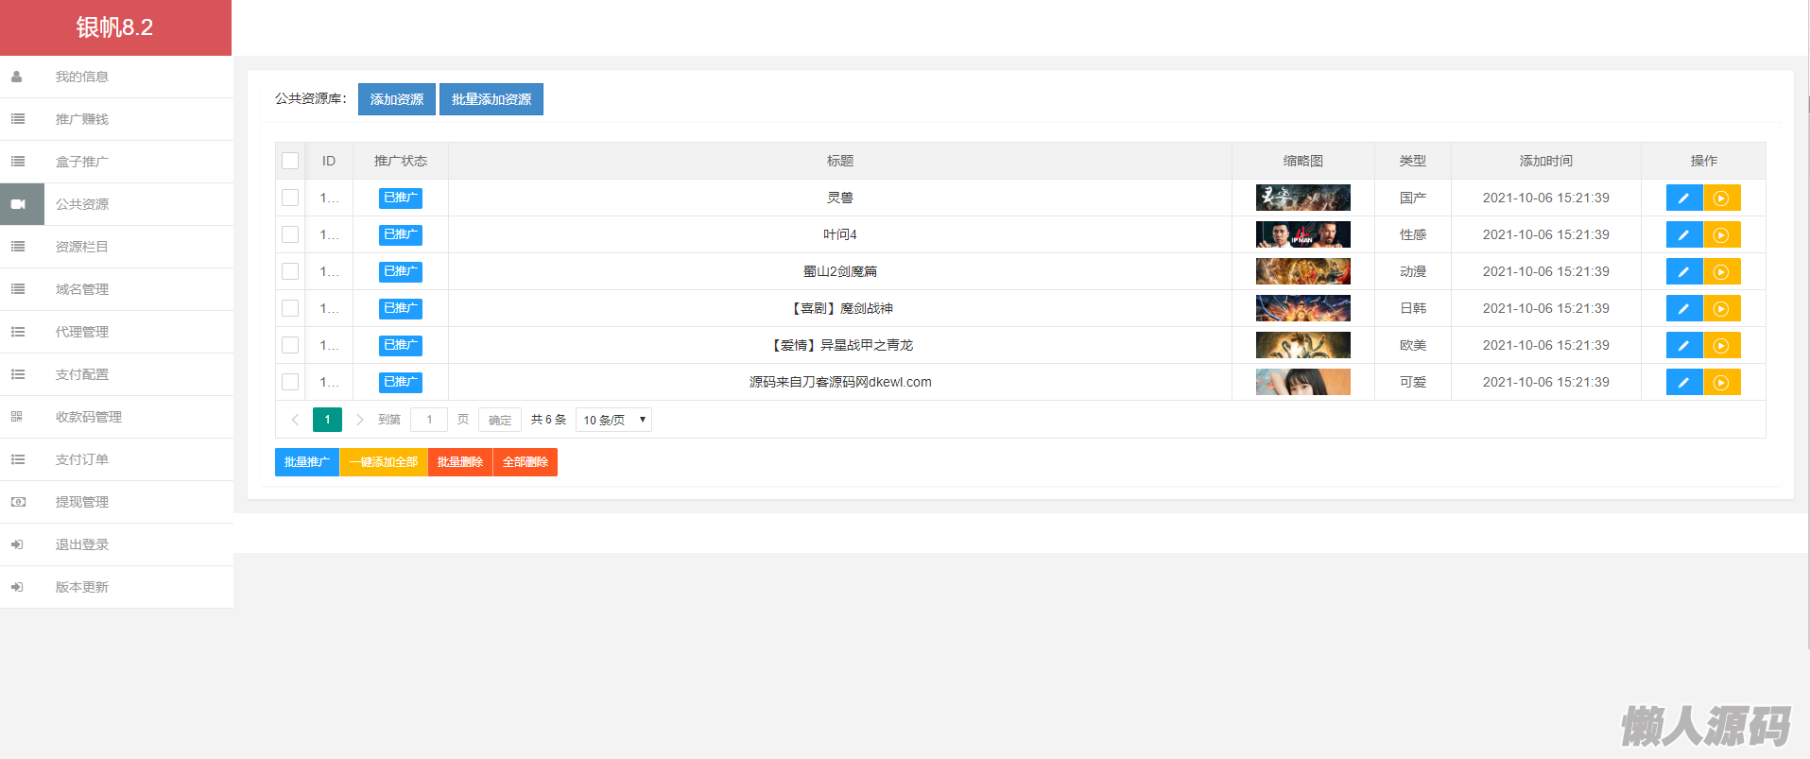Image resolution: width=1810 pixels, height=759 pixels.
Task: Open 推广赚钱 in the sidebar
Action: coord(116,119)
